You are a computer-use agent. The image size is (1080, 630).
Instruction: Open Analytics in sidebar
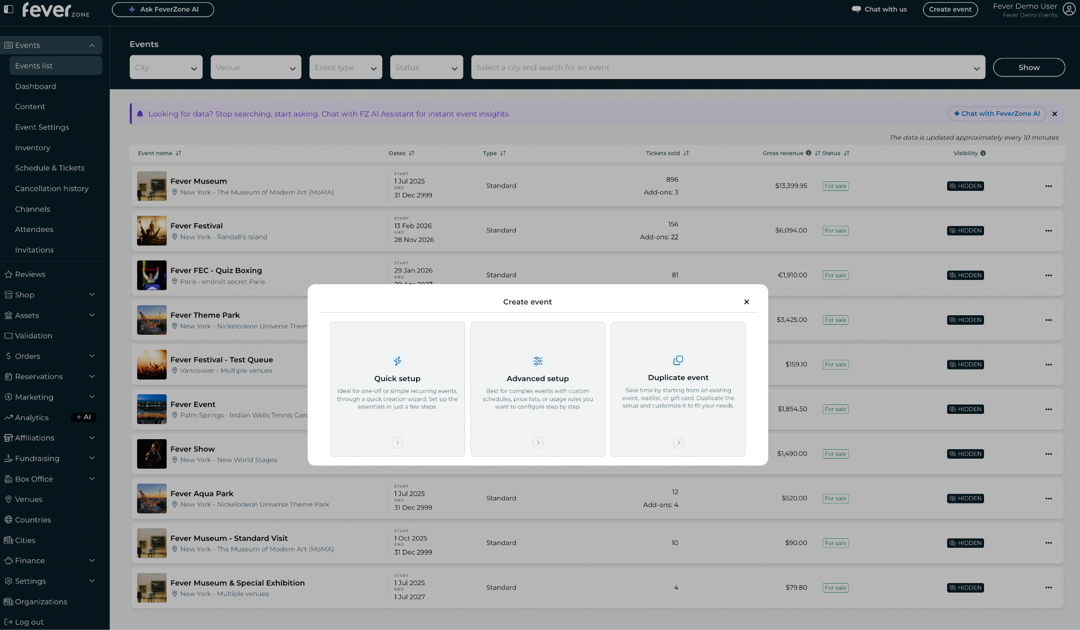point(32,418)
